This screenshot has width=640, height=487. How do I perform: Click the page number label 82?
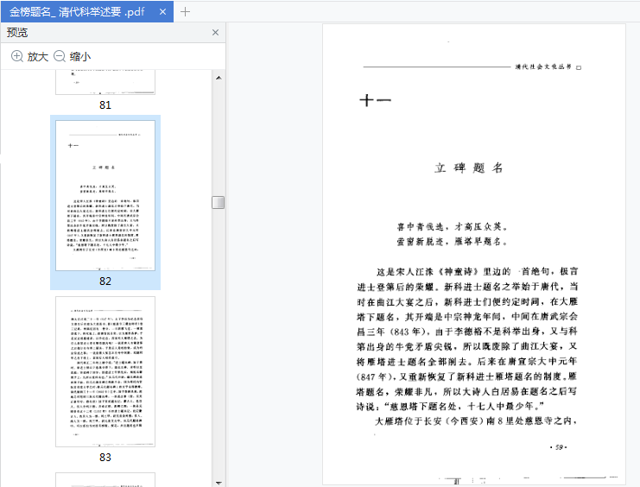105,281
